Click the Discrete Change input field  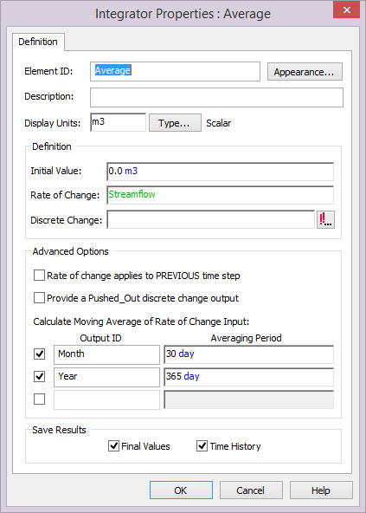[x=211, y=219]
